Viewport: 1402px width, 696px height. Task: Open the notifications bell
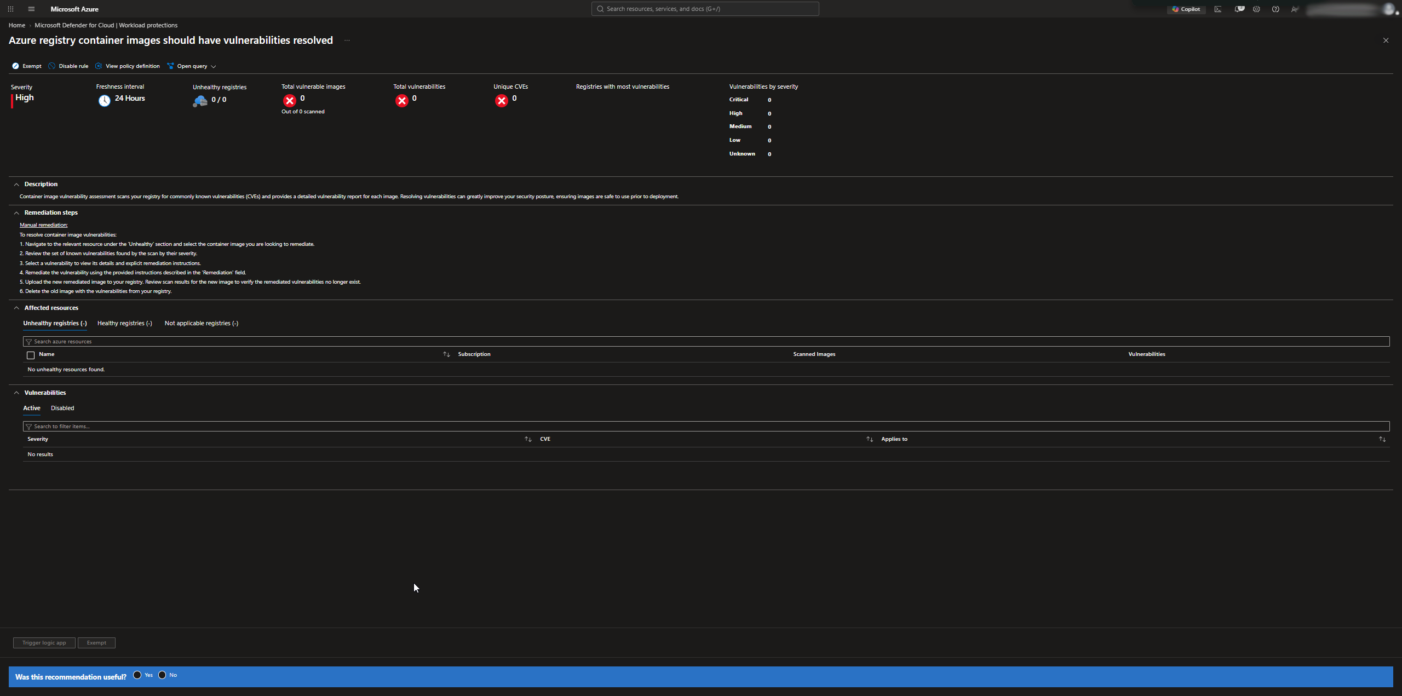[x=1239, y=9]
